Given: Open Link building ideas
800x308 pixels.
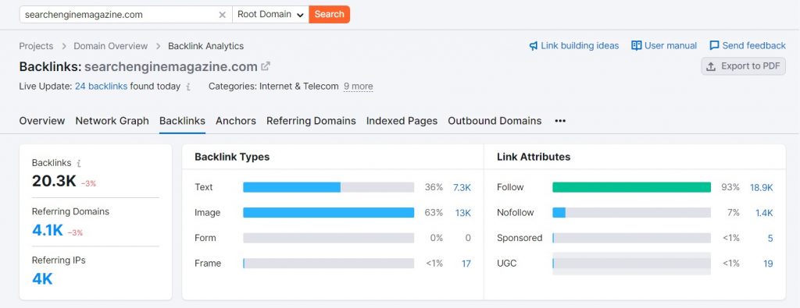Looking at the screenshot, I should click(580, 46).
